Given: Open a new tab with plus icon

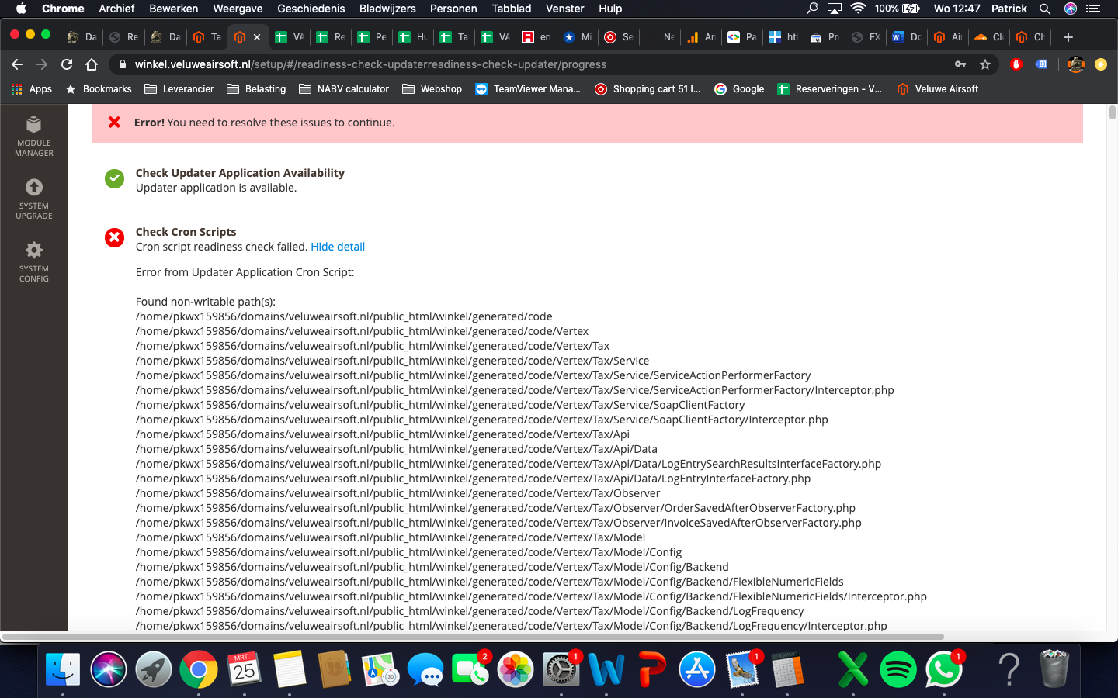Looking at the screenshot, I should (x=1068, y=36).
